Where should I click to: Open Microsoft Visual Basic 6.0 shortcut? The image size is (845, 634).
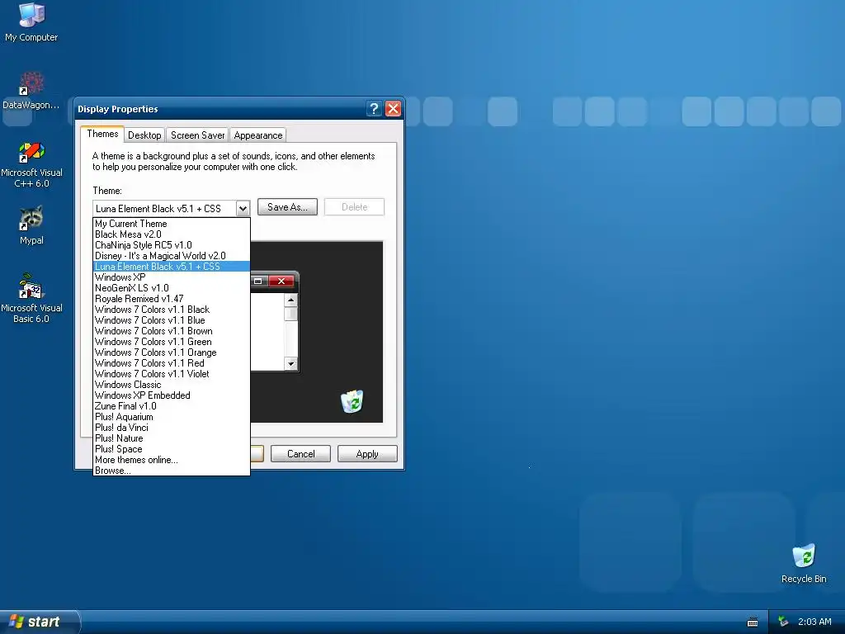[32, 298]
